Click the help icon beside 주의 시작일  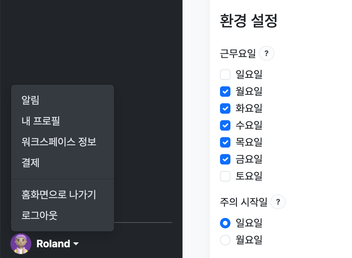[x=278, y=202]
